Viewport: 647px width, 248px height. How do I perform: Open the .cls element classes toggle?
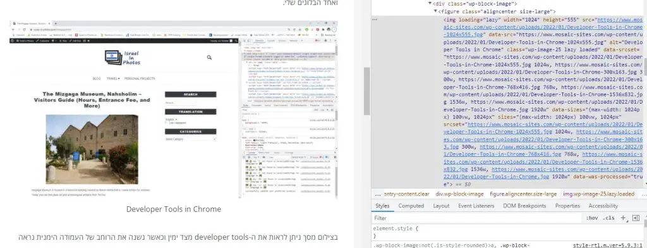coord(608,218)
